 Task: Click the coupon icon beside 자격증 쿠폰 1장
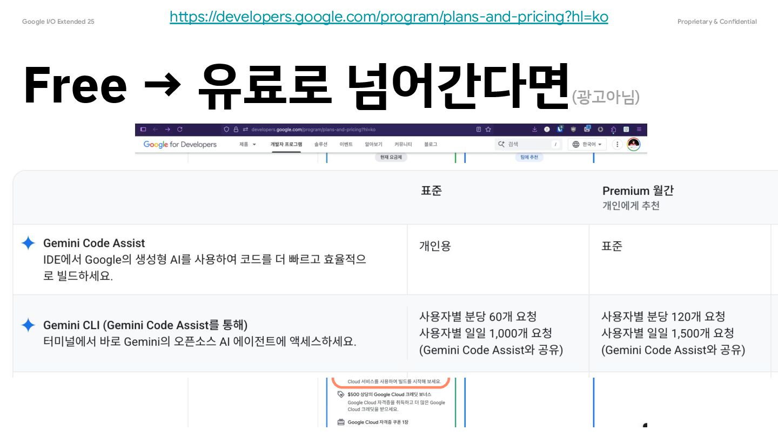[x=340, y=422]
